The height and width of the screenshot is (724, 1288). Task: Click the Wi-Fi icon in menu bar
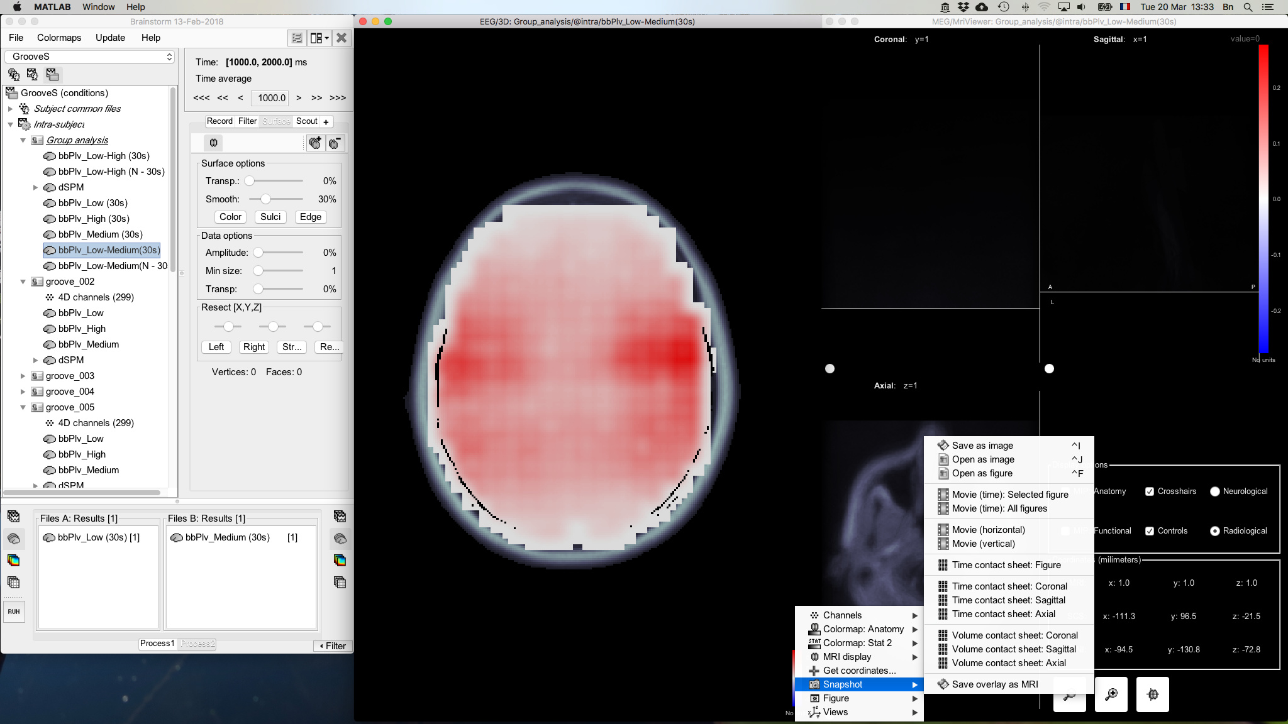(1044, 7)
